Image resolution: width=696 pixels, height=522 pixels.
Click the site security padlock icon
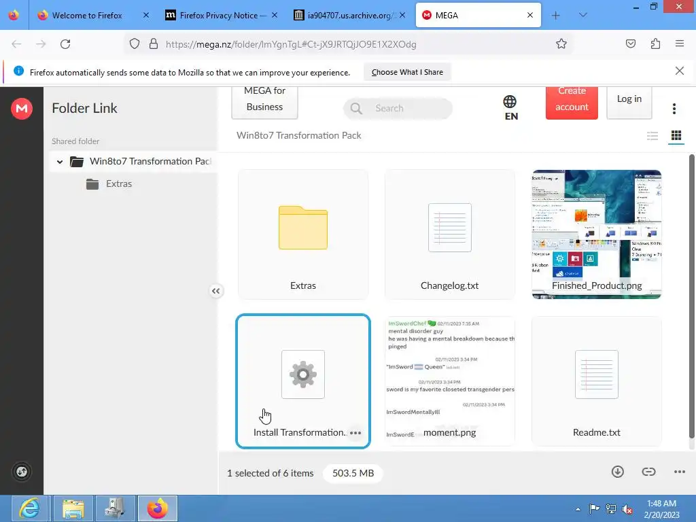(154, 44)
